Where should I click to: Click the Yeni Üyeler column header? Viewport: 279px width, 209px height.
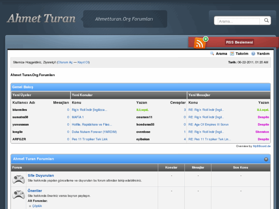41,95
